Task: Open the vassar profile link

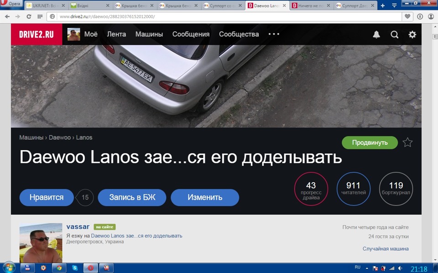Action: point(78,227)
